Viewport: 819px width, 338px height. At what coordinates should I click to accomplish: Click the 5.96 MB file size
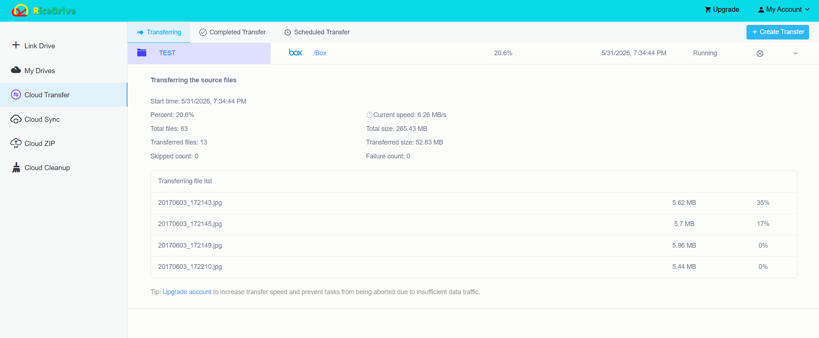(684, 245)
